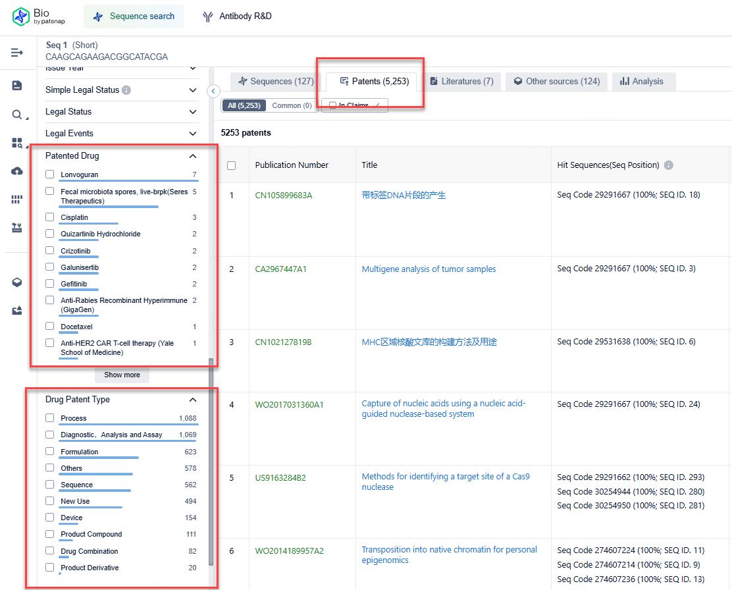Click info icon next to Hit Sequences header
Screen dimensions: 732x590
[x=669, y=165]
